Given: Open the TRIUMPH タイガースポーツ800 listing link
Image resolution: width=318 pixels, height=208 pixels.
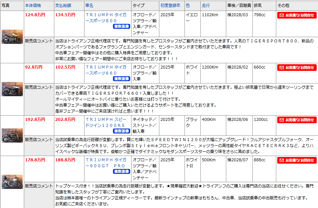Looking at the screenshot, I should click(106, 18).
